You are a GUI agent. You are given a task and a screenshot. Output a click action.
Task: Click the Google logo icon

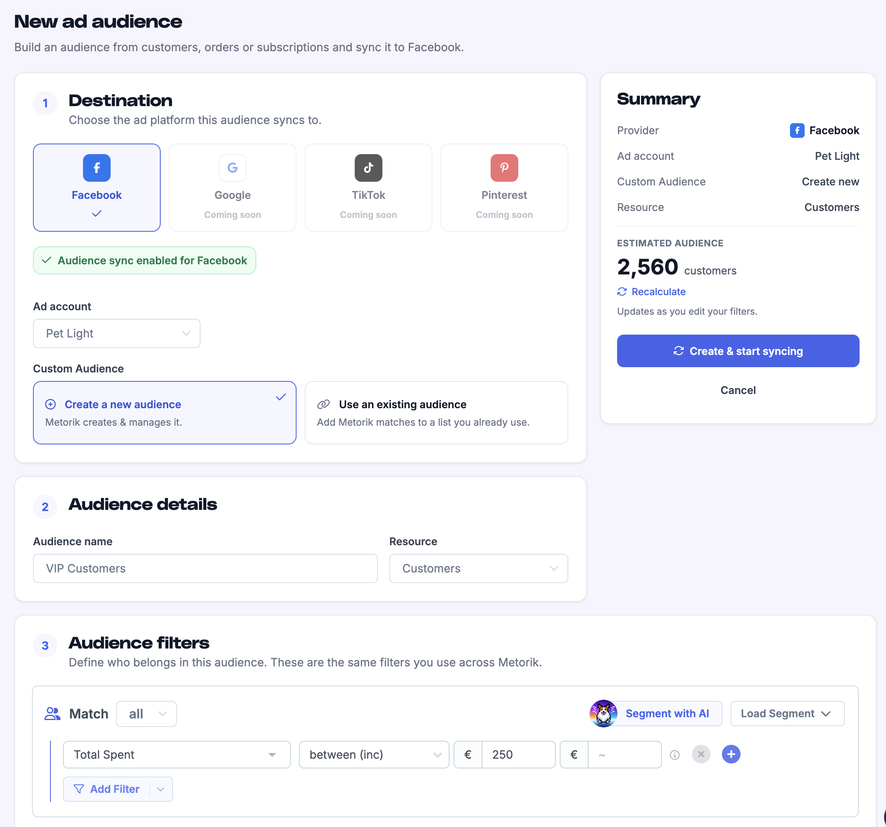233,168
